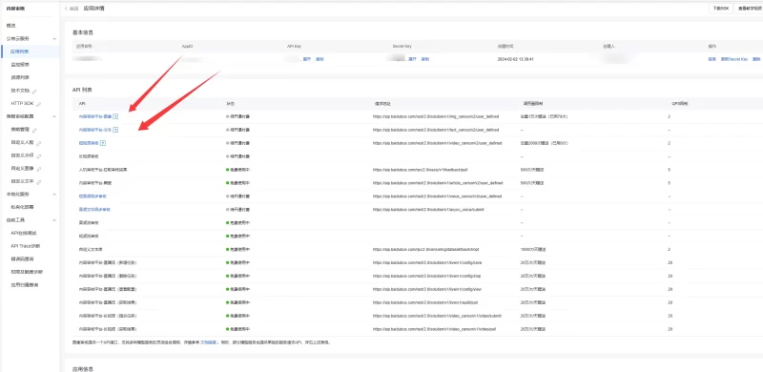Click the 长视频审核 row in API list
The width and height of the screenshot is (763, 372).
[417, 156]
